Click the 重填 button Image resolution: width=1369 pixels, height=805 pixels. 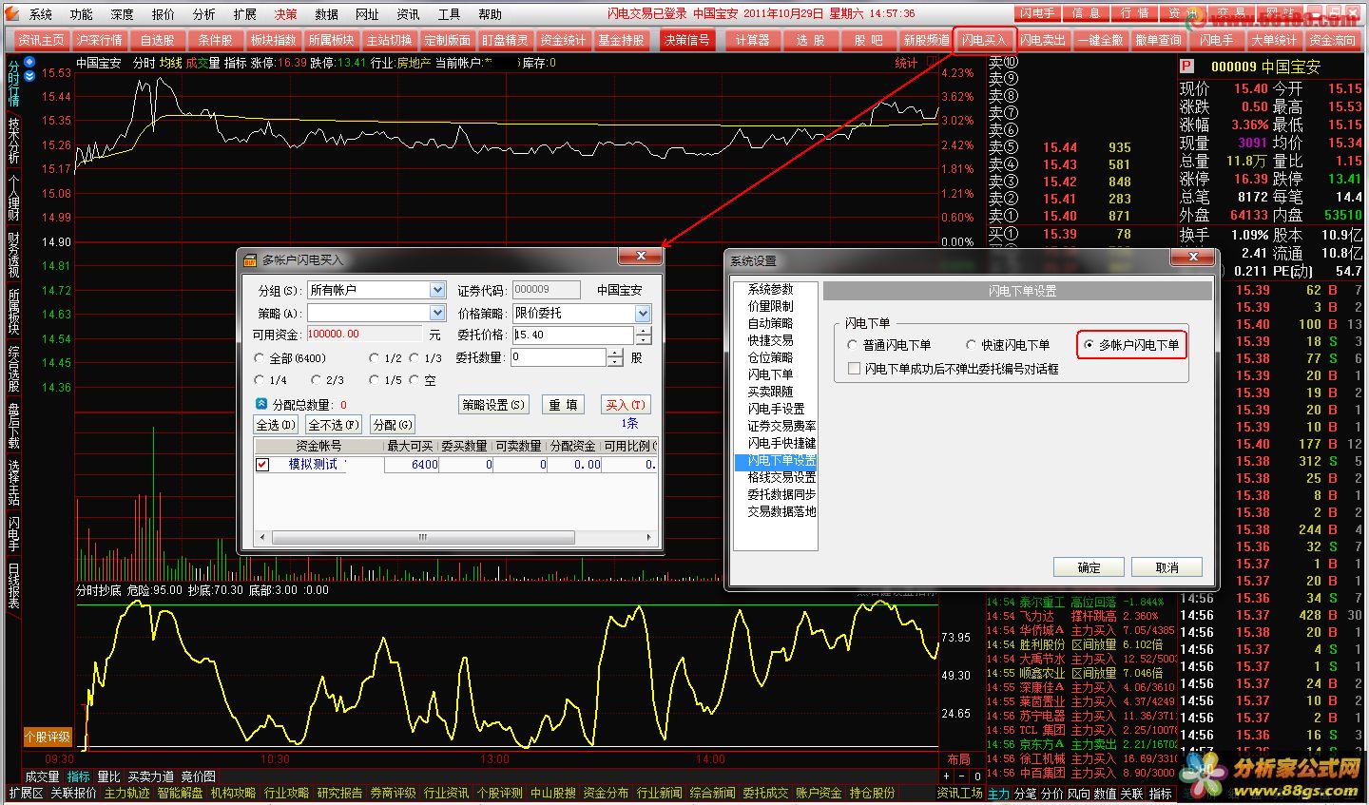coord(563,404)
